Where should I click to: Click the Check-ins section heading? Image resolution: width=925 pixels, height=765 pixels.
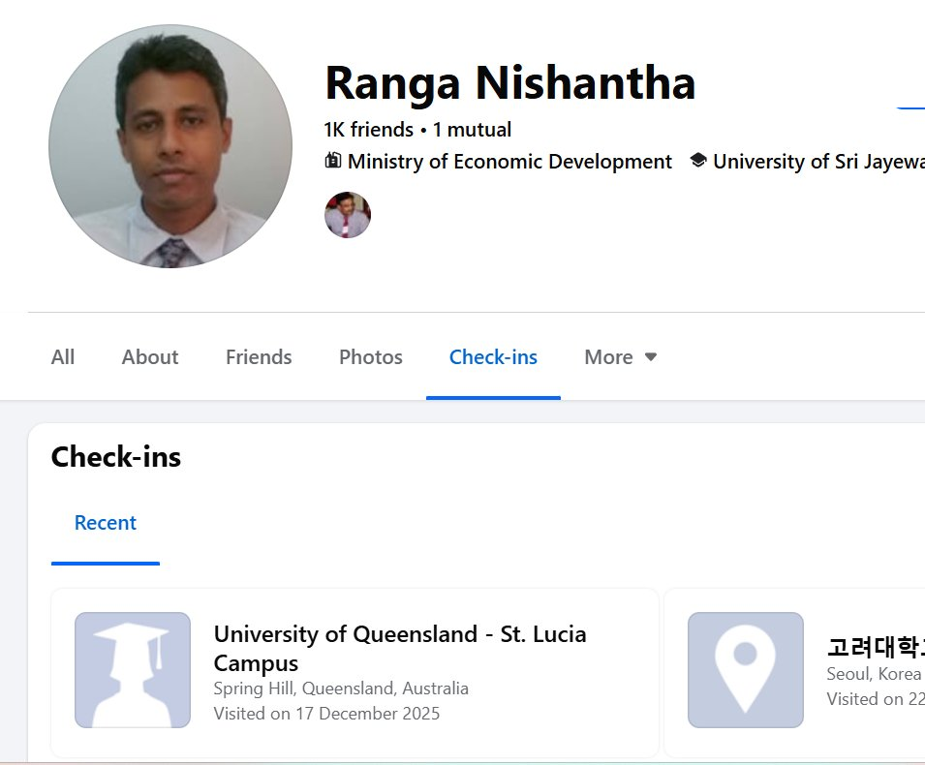pyautogui.click(x=116, y=456)
